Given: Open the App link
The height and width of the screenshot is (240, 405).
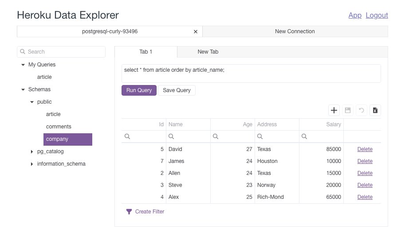Looking at the screenshot, I should (355, 15).
